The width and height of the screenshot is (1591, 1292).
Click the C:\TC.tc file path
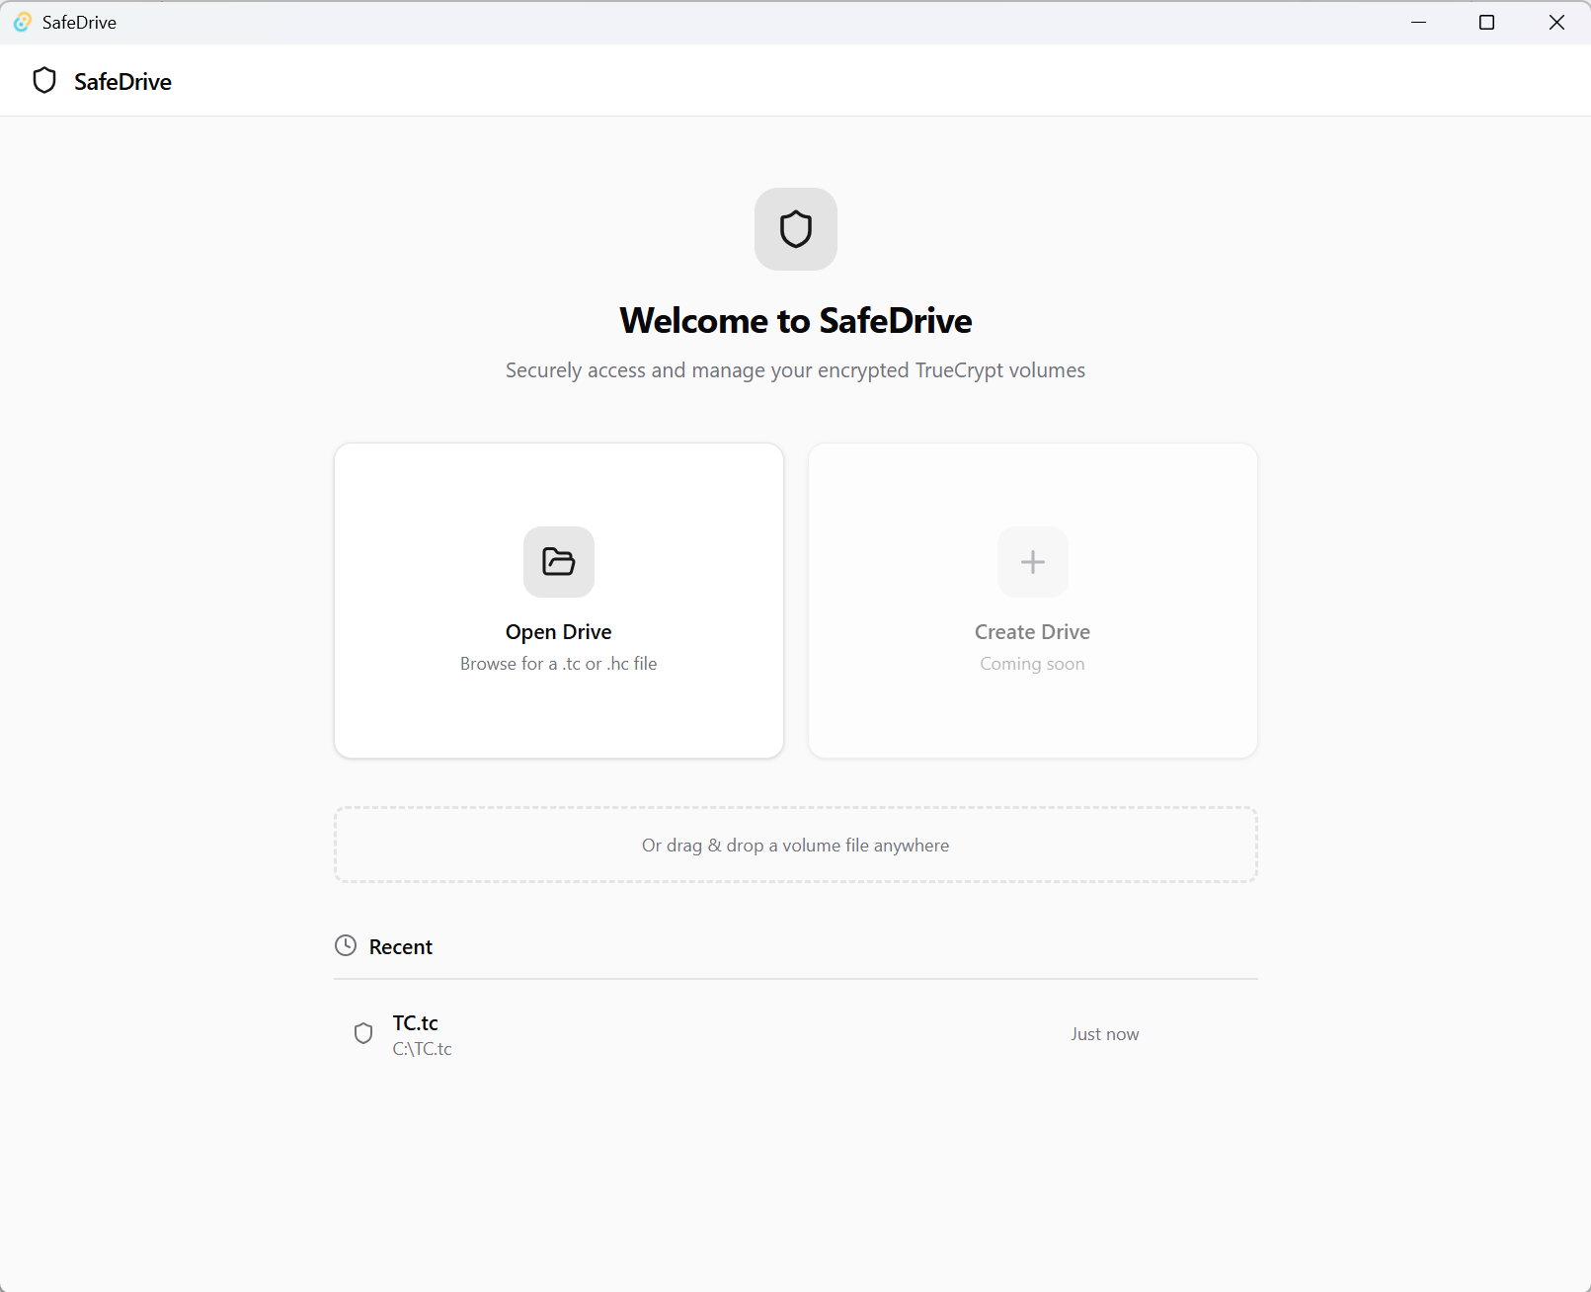pyautogui.click(x=423, y=1049)
